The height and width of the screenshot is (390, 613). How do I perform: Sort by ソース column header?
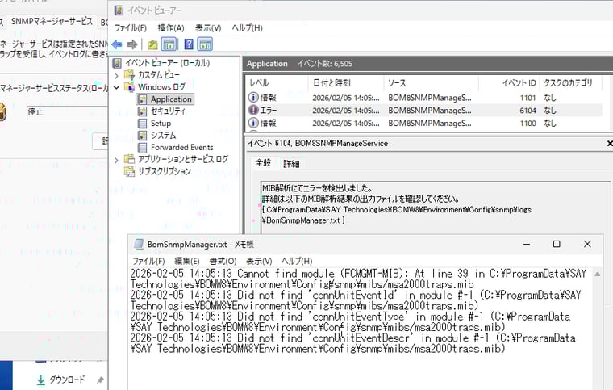[x=432, y=83]
